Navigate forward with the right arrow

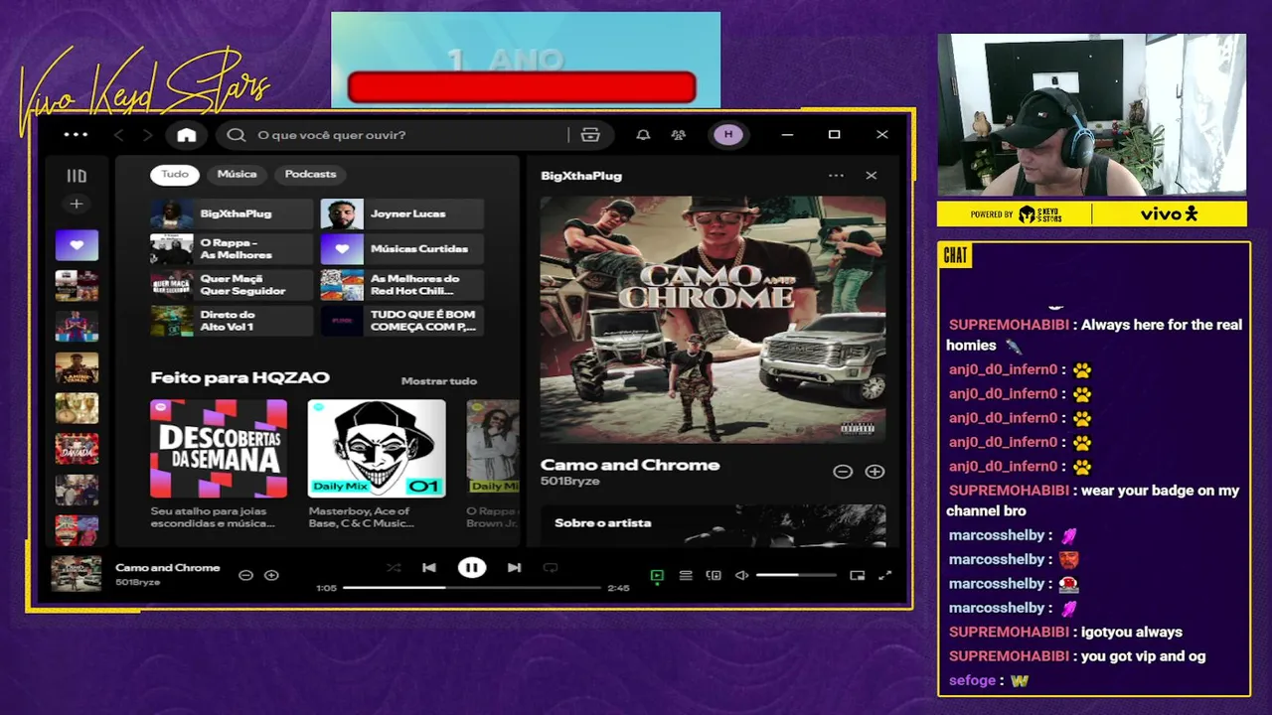148,135
